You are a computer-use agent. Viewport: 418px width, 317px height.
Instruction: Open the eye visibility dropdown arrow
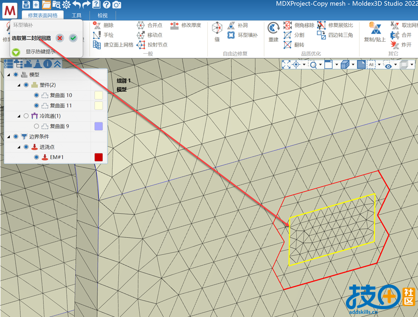click(396, 65)
